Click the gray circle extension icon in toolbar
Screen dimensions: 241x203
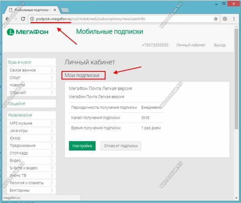[225, 19]
